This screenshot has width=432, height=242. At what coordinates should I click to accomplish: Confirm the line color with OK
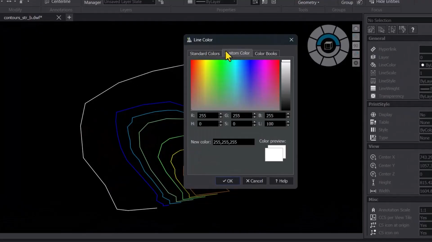(x=228, y=181)
